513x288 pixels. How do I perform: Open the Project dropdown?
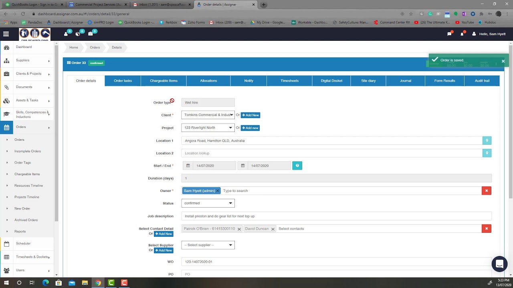[x=208, y=128]
